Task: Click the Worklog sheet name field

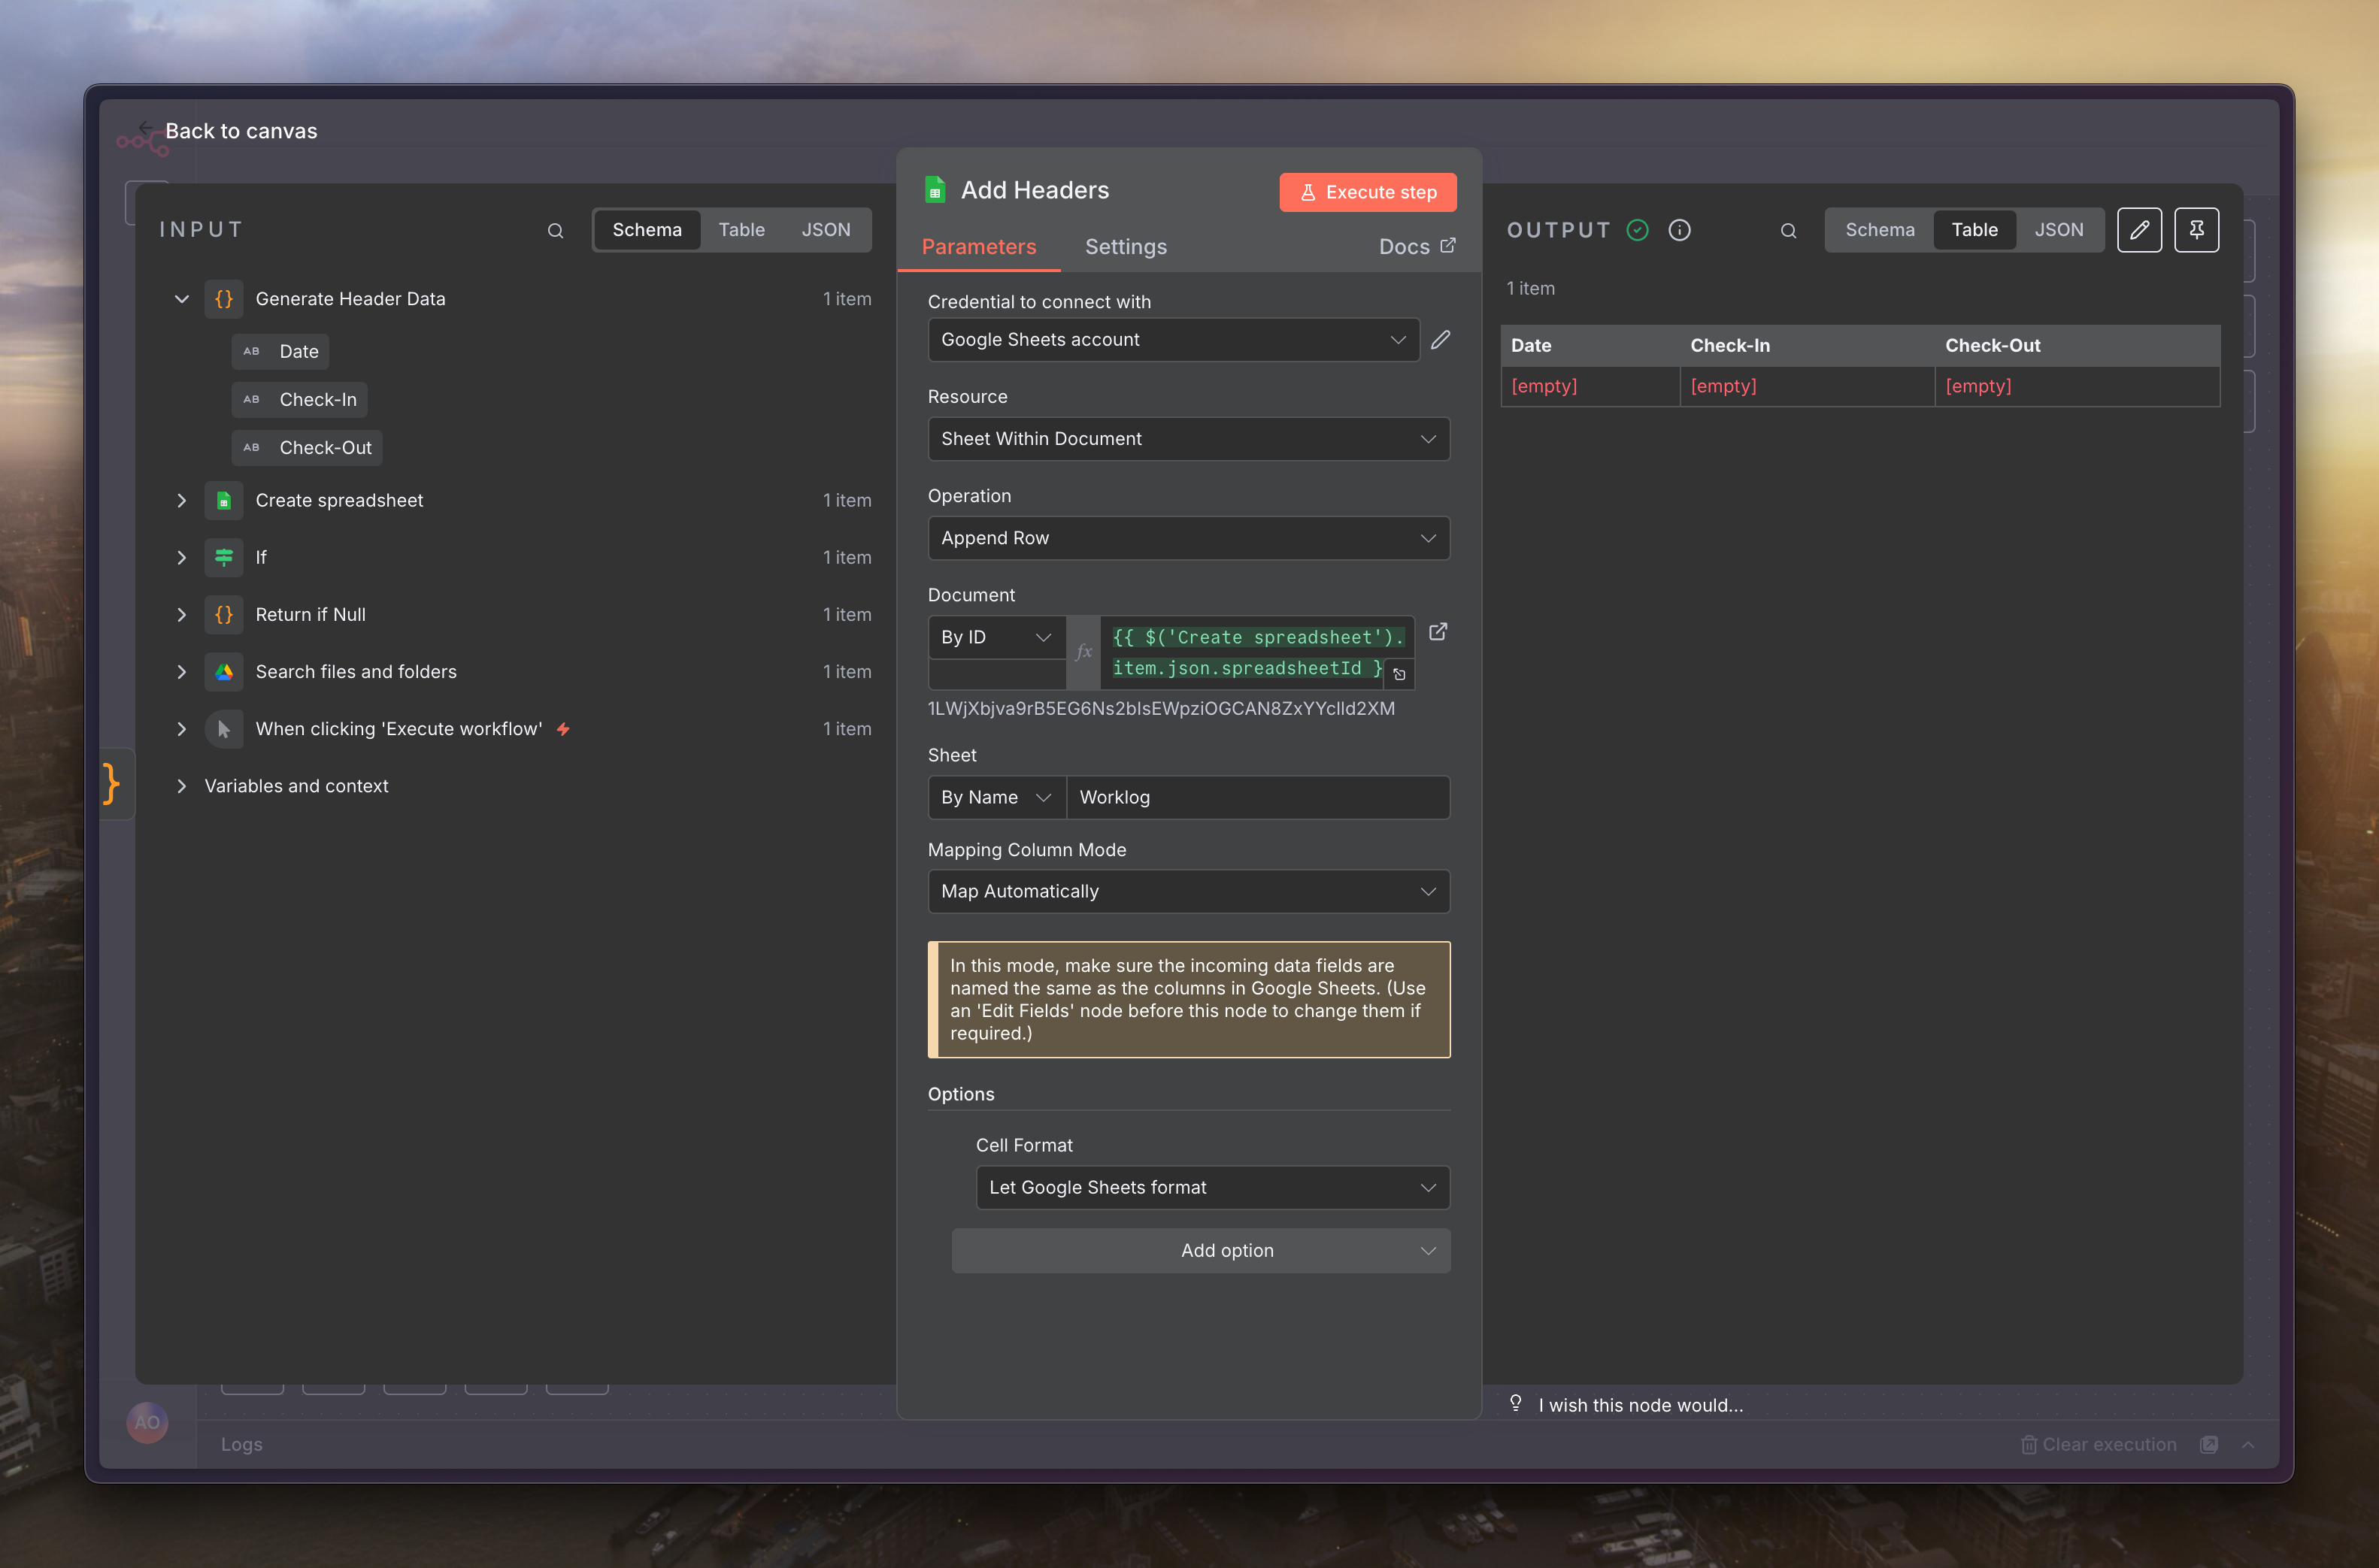Action: (x=1257, y=797)
